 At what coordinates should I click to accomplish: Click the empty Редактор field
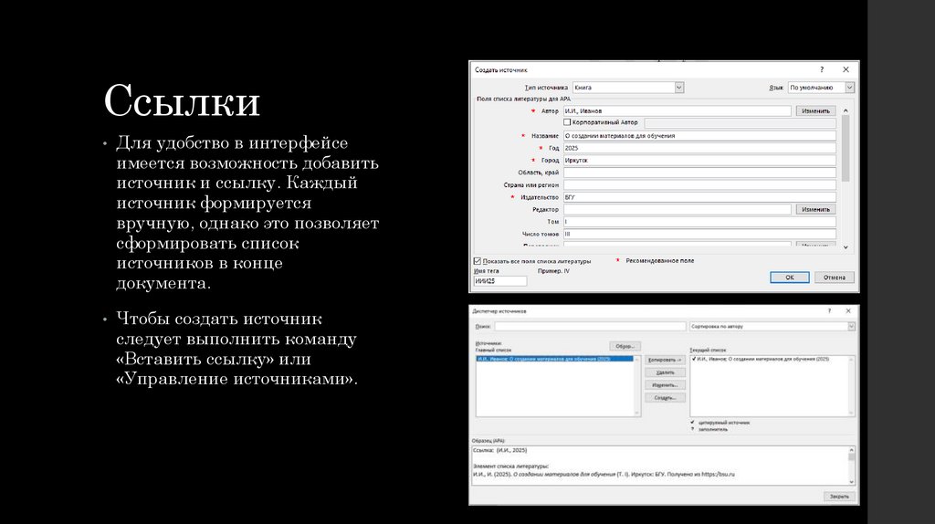[x=677, y=210]
